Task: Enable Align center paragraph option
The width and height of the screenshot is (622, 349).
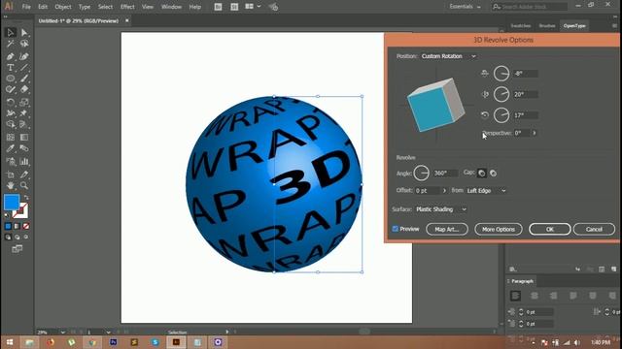Action: point(535,296)
